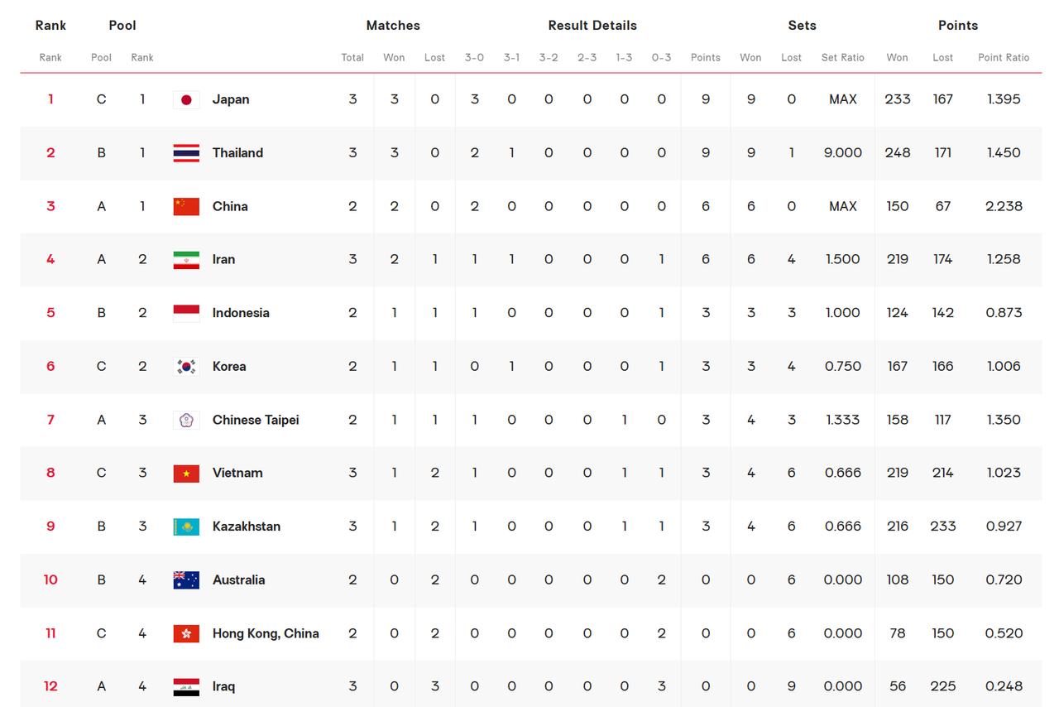Click the Korea flag icon

(186, 367)
